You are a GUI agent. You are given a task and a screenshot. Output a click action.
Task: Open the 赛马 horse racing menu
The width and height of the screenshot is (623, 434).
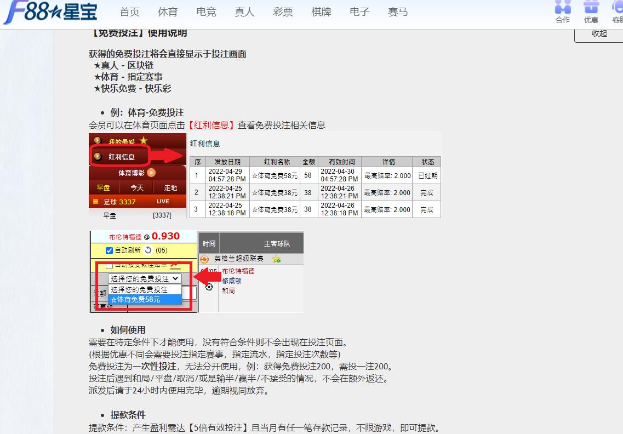(398, 12)
